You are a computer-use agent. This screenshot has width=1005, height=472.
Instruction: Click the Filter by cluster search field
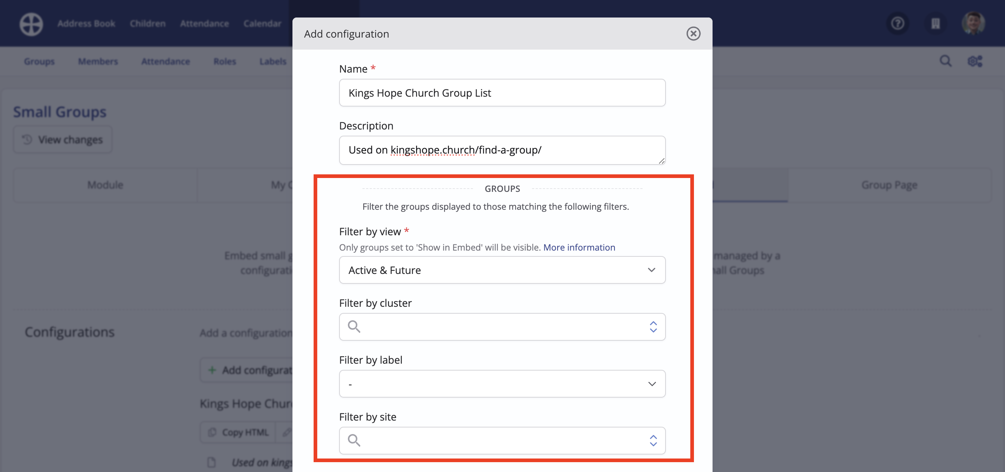[502, 327]
